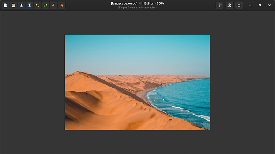This screenshot has width=275, height=154.
Task: Create a new image with the New icon
Action: pyautogui.click(x=5, y=5)
